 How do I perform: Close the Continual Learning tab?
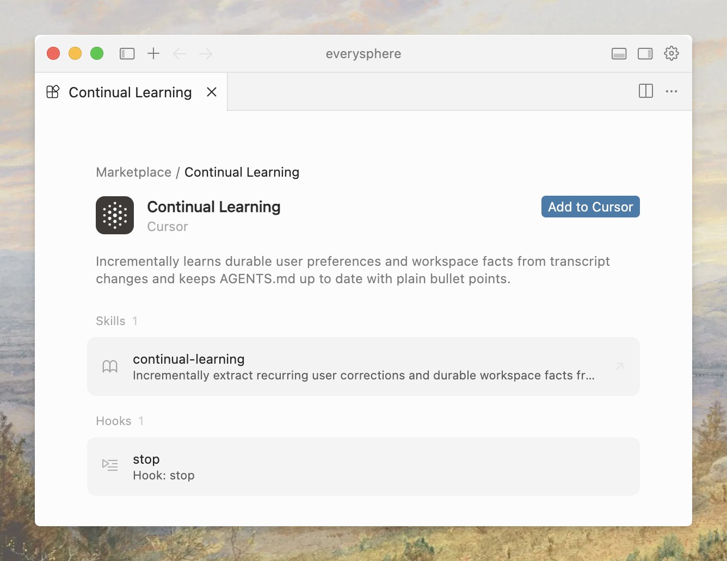(212, 92)
